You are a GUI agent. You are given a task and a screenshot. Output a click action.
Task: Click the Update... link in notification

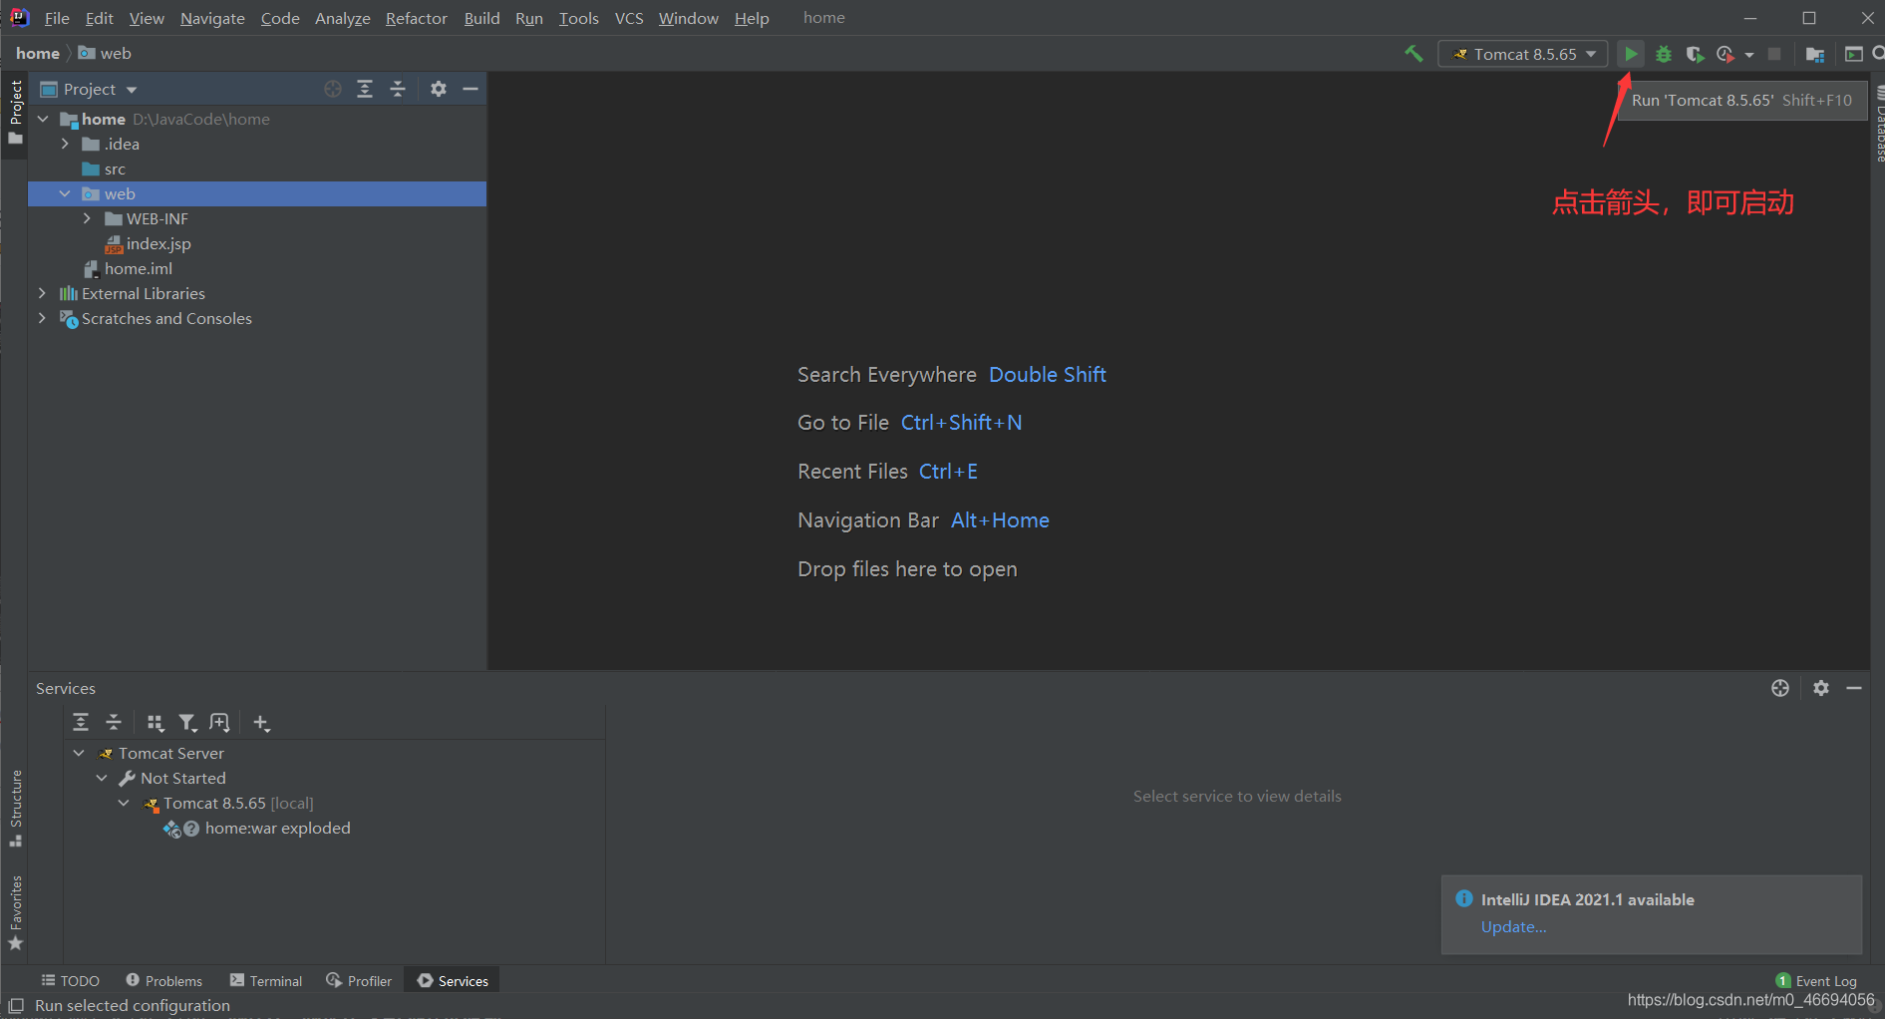tap(1513, 926)
